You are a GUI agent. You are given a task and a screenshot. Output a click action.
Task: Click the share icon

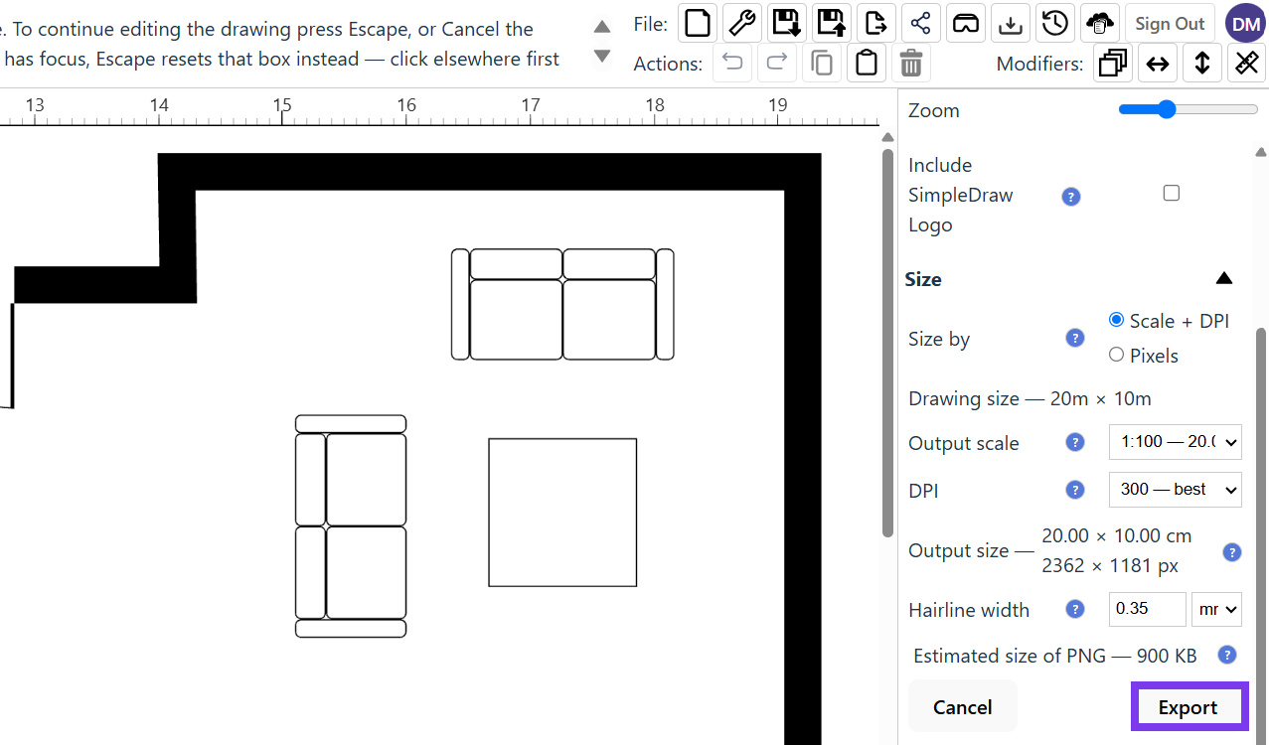(x=921, y=23)
